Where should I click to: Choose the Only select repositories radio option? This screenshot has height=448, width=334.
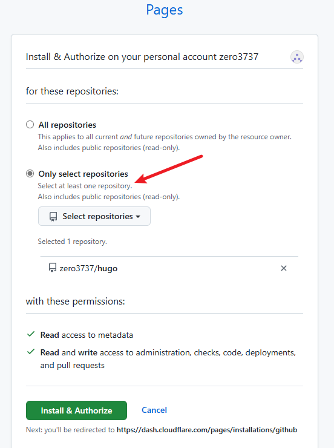(x=30, y=174)
